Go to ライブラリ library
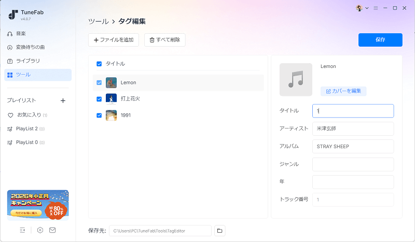 click(x=23, y=61)
